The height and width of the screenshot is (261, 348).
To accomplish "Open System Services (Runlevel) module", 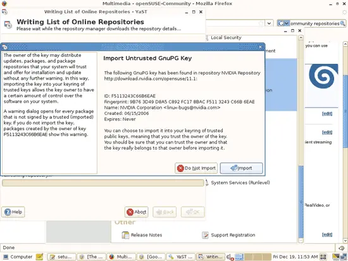I will [240, 183].
